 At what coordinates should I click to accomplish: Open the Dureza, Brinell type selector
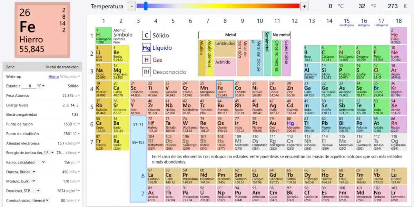(21, 172)
